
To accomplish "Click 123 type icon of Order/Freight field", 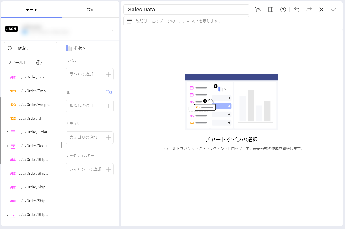I will [13, 105].
